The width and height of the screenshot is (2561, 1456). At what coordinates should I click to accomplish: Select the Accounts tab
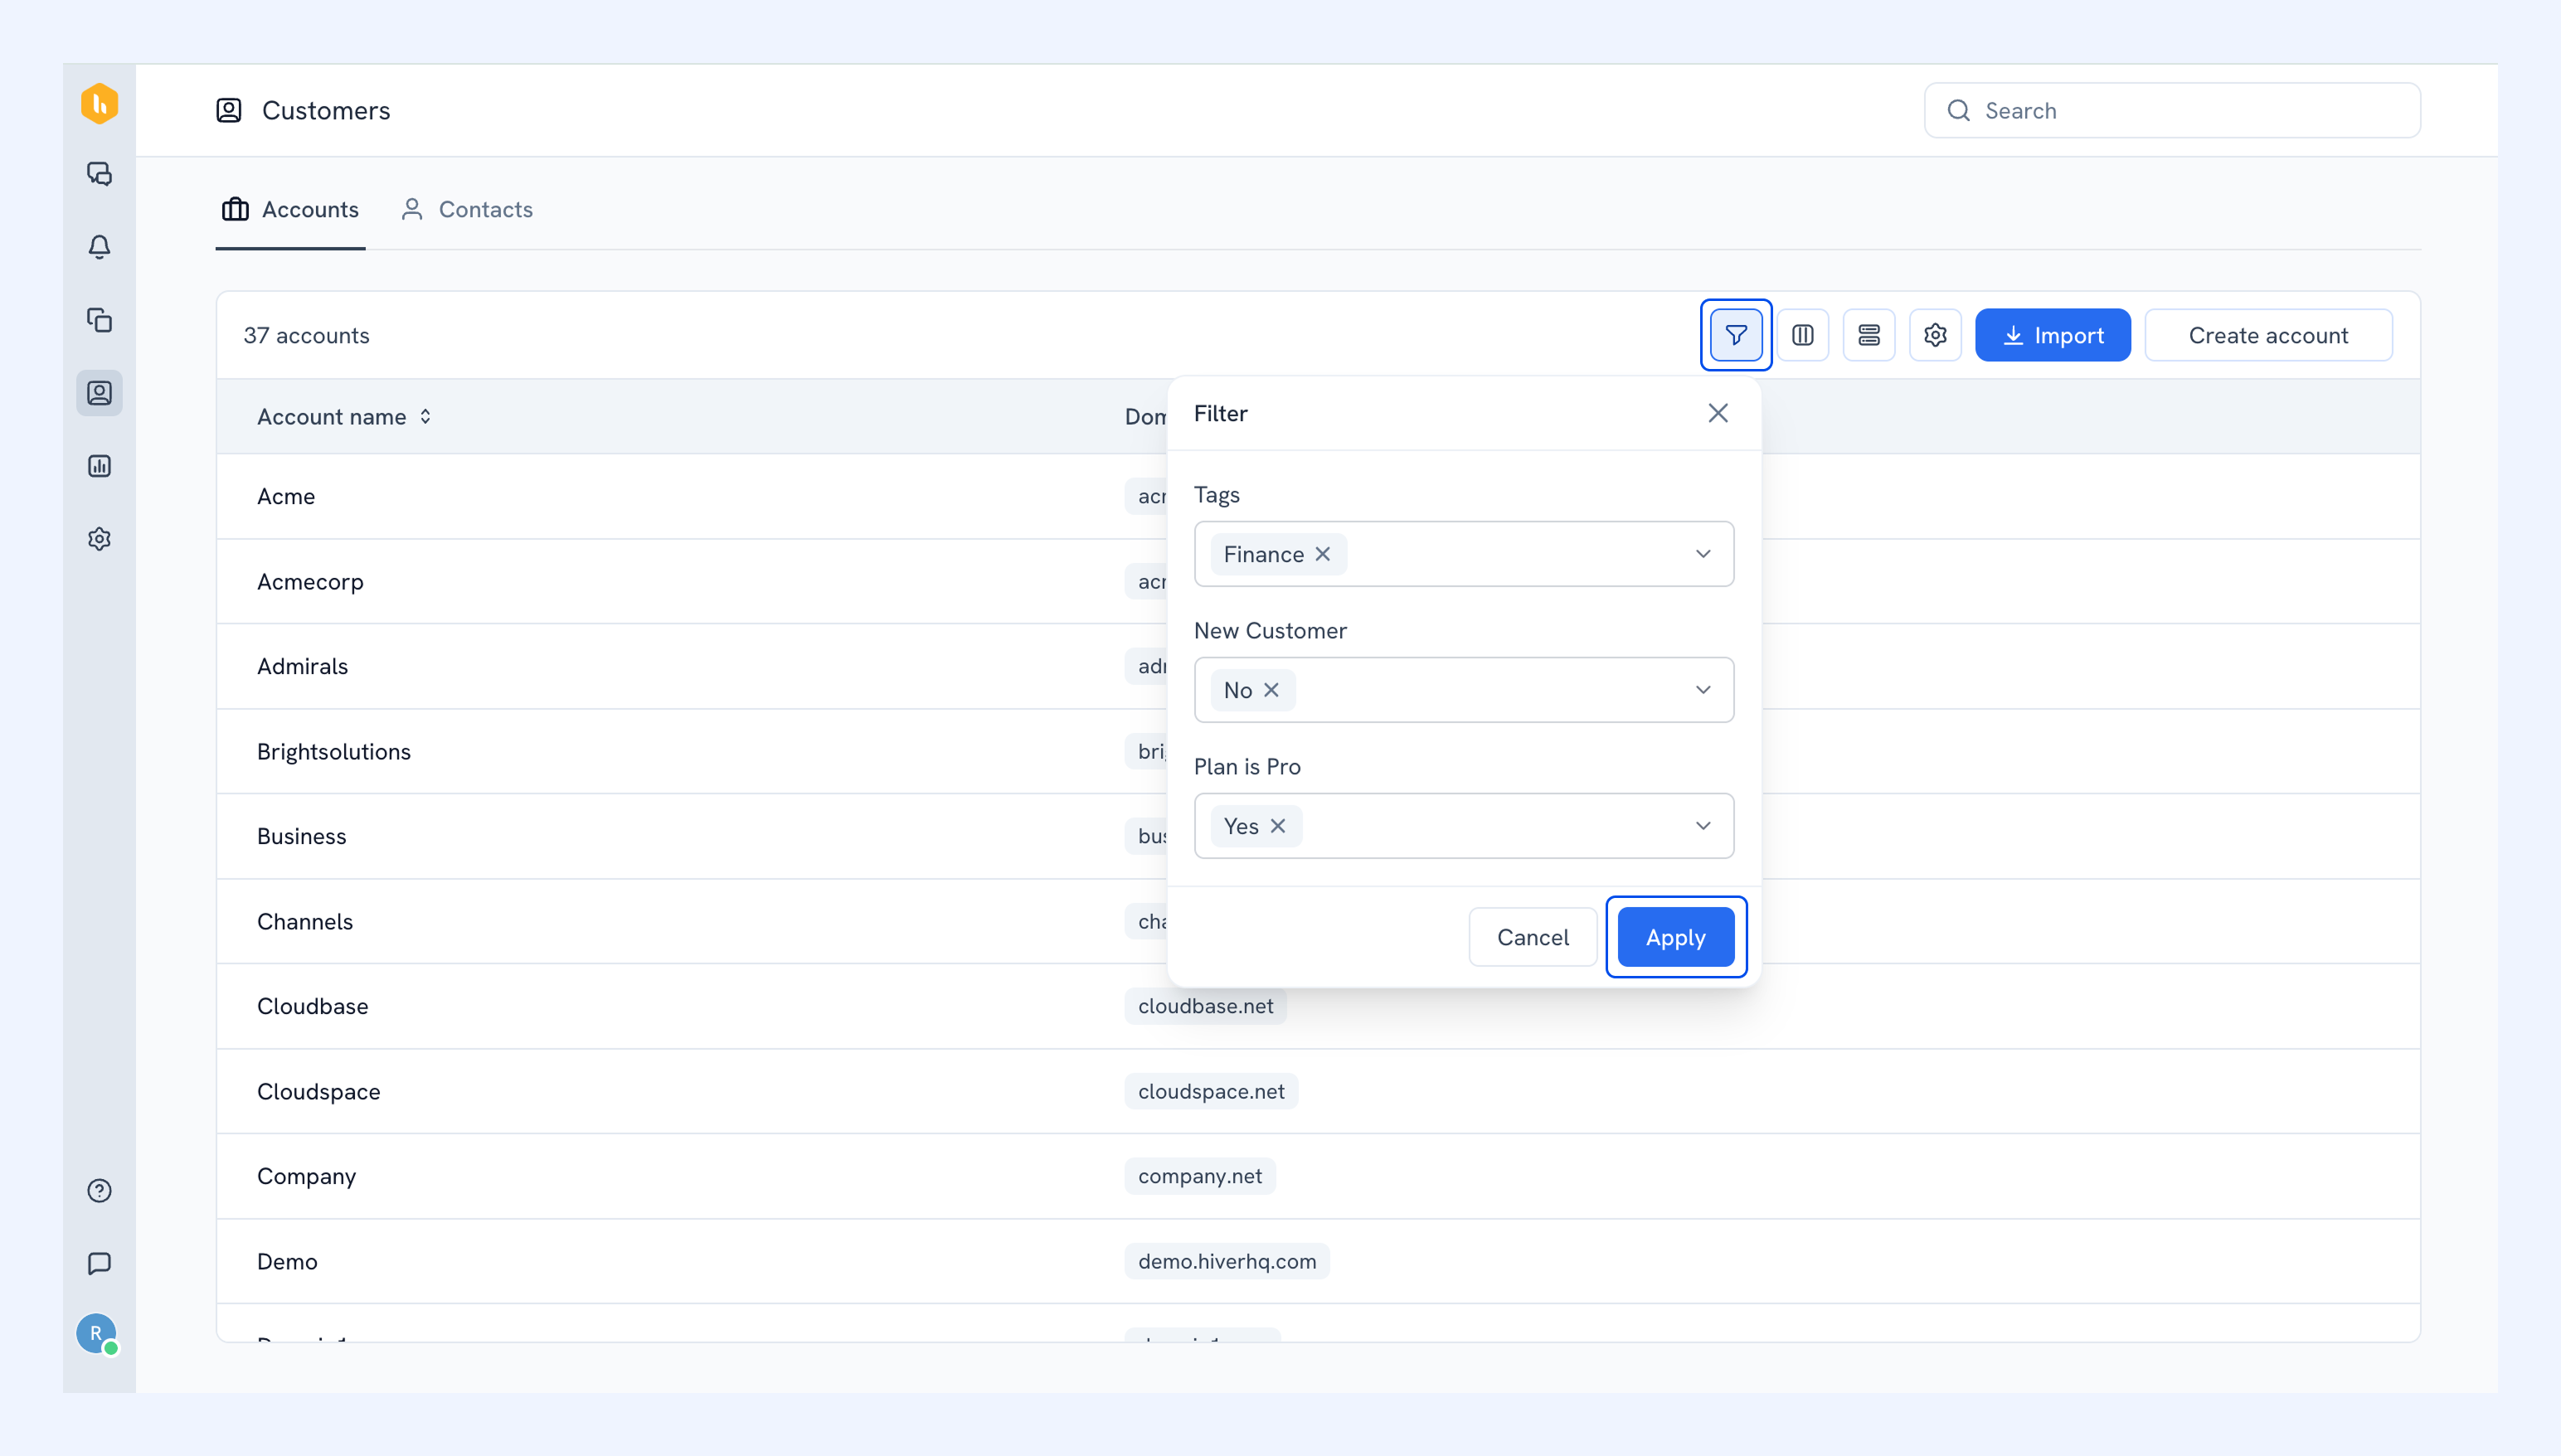click(x=290, y=210)
